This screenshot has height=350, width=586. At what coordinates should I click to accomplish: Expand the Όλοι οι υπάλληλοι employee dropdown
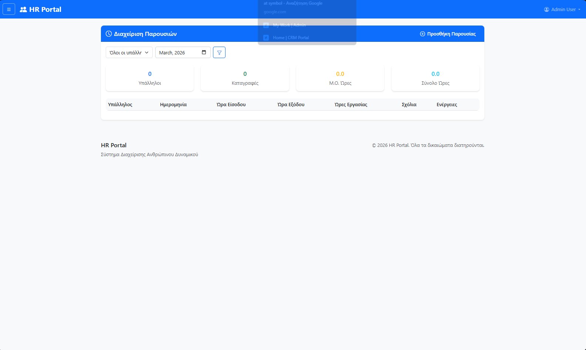(129, 53)
